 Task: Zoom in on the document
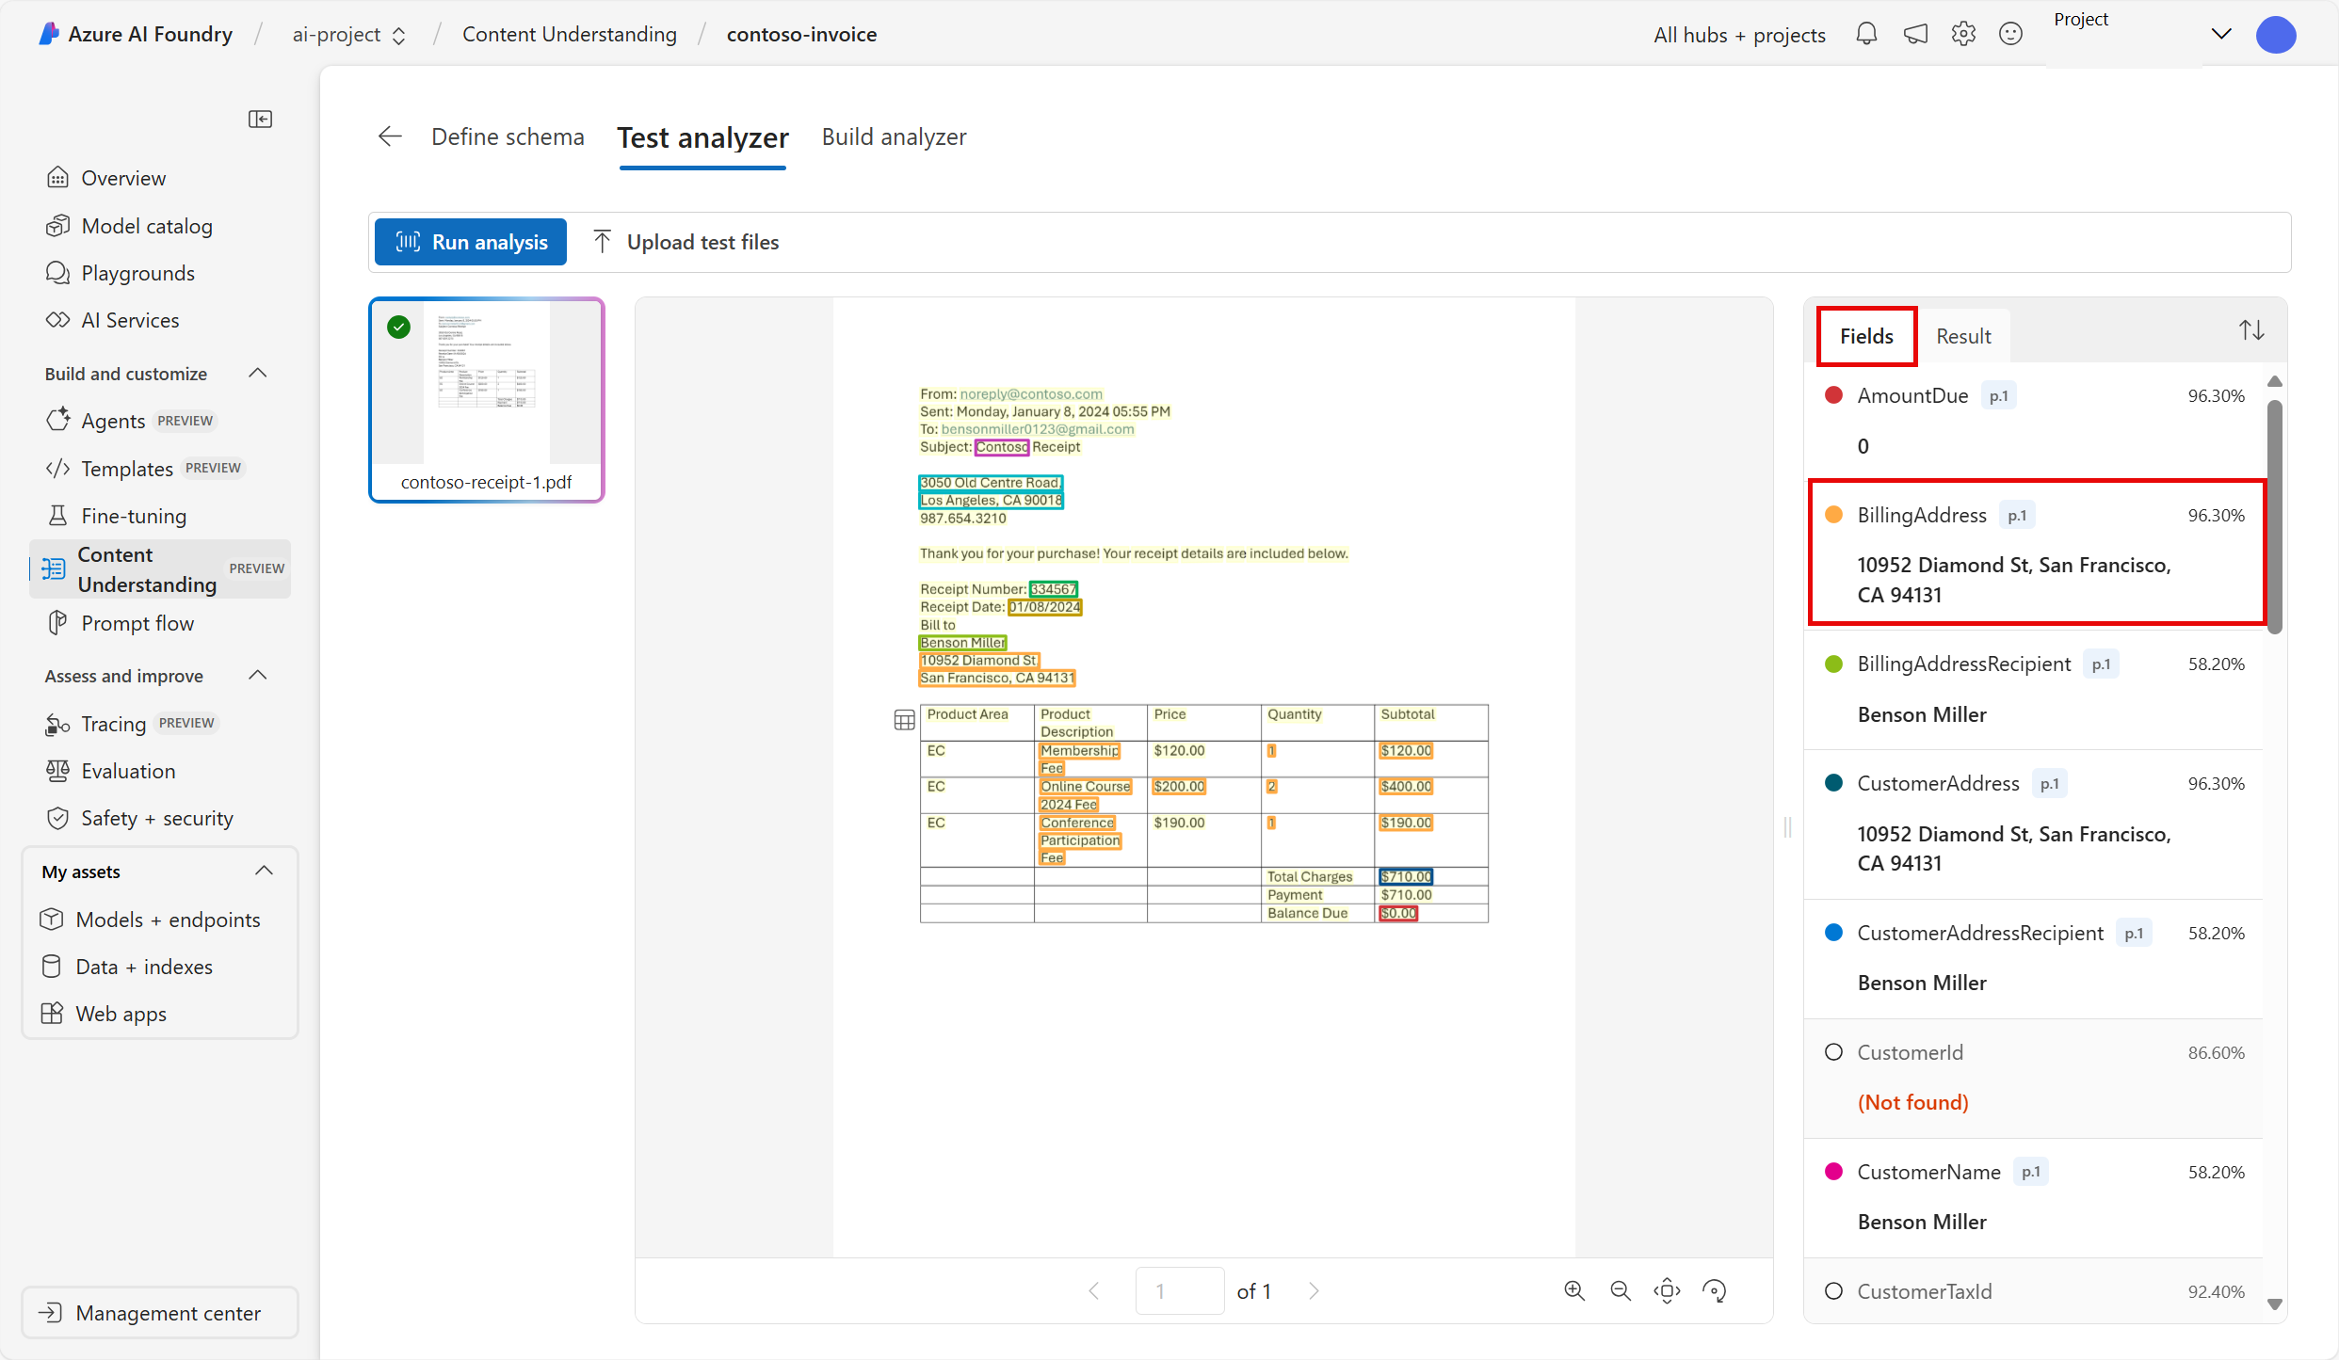click(1574, 1290)
